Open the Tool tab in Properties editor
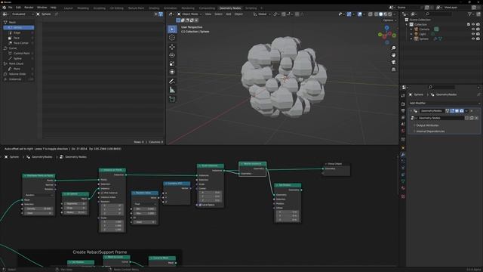Image resolution: width=483 pixels, height=272 pixels. click(403, 96)
